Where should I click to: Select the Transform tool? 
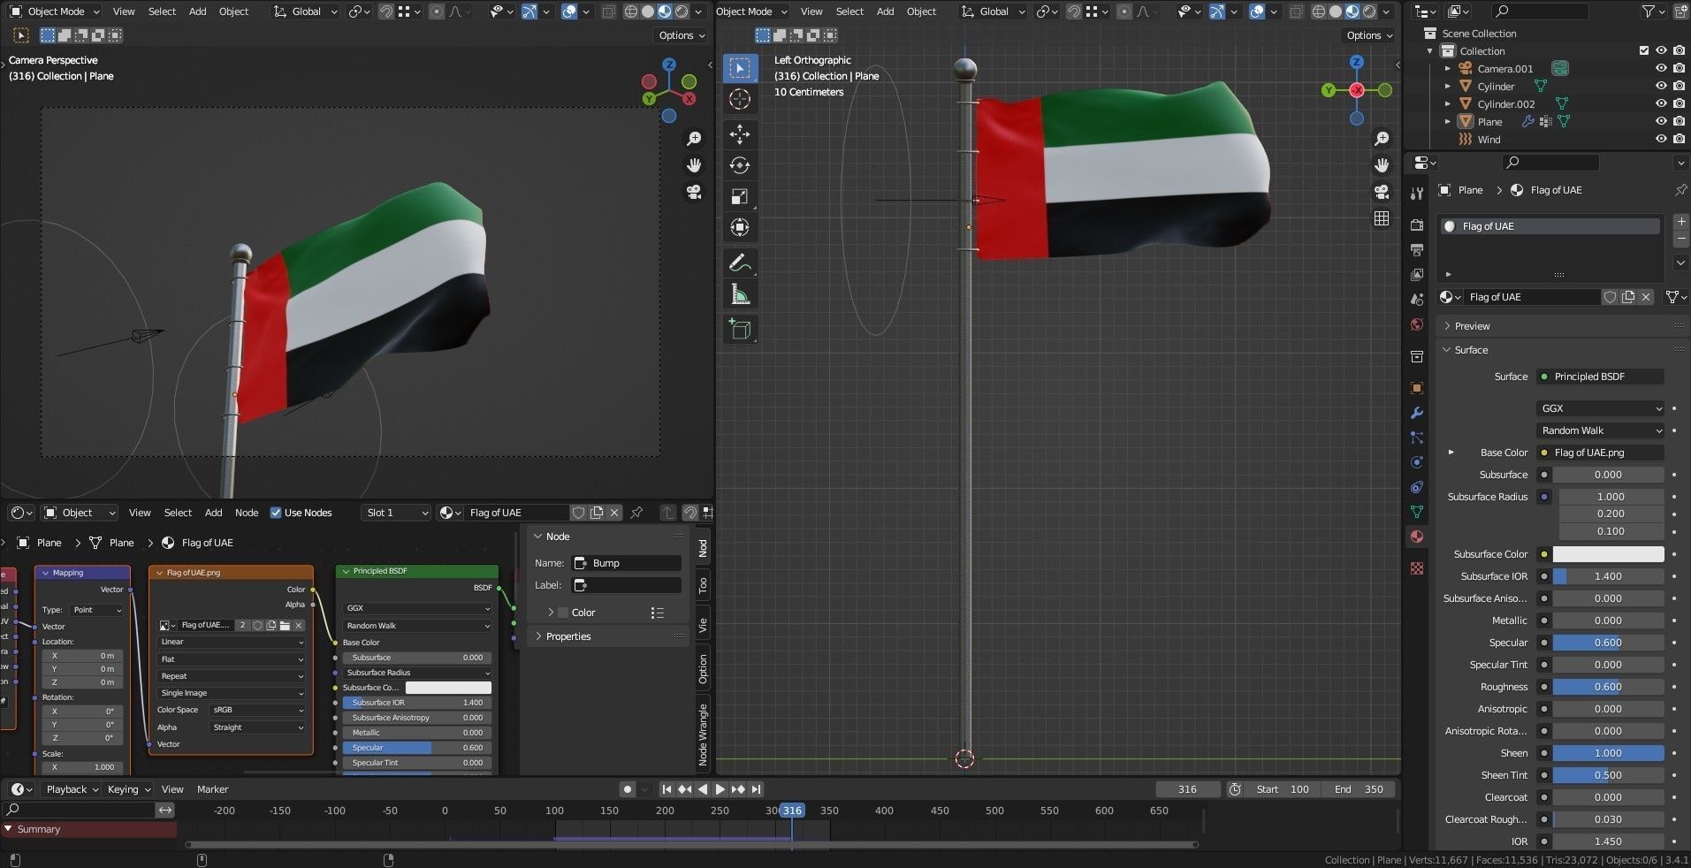pyautogui.click(x=740, y=227)
